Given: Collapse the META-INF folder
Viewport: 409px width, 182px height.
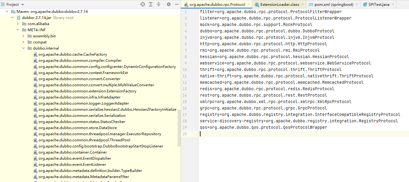Looking at the screenshot, I should point(18,30).
